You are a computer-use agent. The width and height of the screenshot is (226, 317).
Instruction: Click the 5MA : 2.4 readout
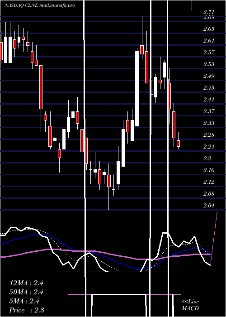pyautogui.click(x=24, y=301)
